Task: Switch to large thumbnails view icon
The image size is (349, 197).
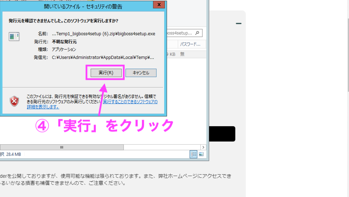Action: (x=201, y=154)
